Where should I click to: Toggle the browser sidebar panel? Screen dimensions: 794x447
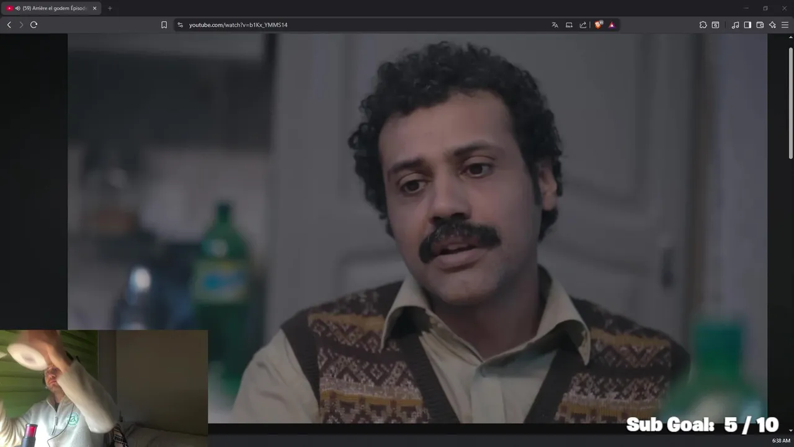tap(747, 25)
